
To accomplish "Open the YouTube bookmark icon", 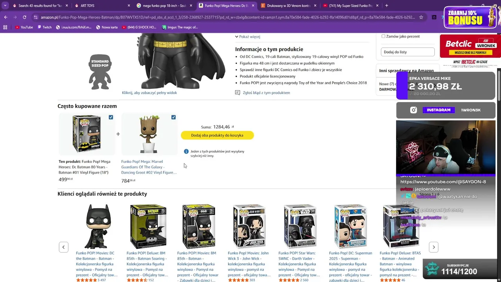I will point(17,27).
